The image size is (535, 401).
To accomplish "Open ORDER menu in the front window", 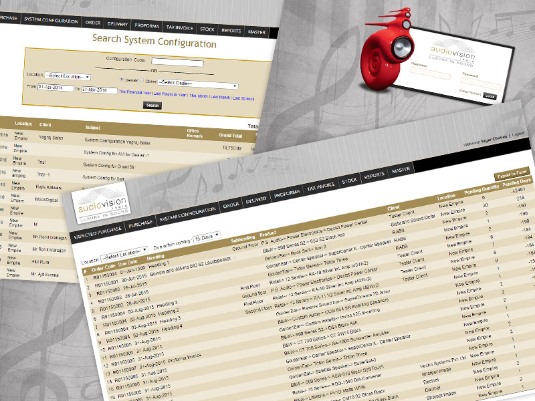I will (x=231, y=205).
